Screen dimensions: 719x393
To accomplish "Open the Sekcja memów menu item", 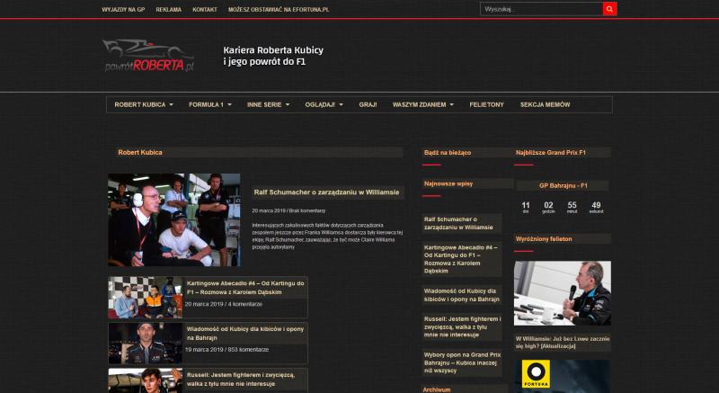I will pyautogui.click(x=545, y=104).
